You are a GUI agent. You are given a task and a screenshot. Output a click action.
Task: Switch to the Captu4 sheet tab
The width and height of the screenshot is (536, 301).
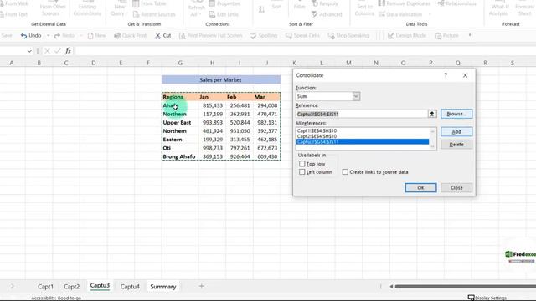click(x=130, y=286)
